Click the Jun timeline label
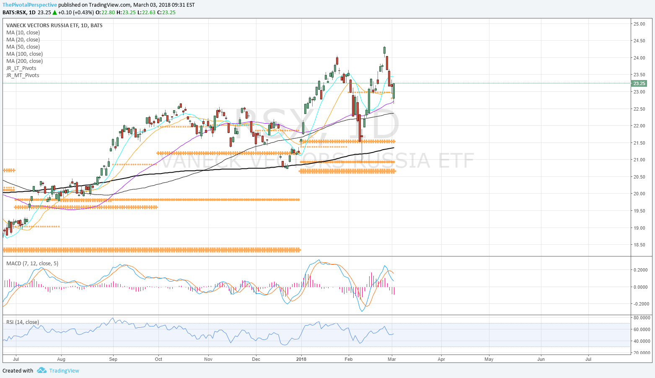This screenshot has width=655, height=378. click(x=541, y=359)
